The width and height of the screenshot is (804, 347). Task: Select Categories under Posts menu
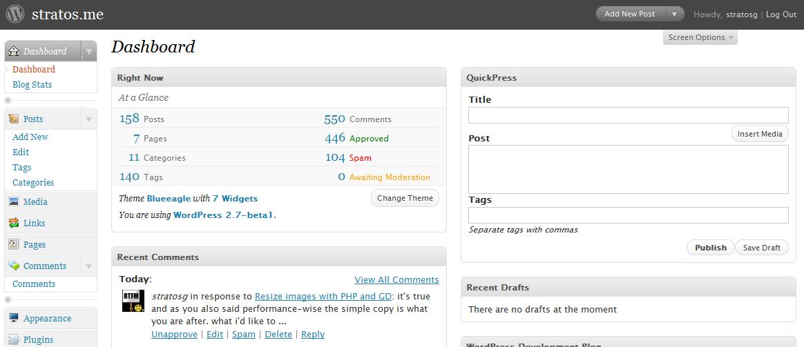tap(33, 182)
